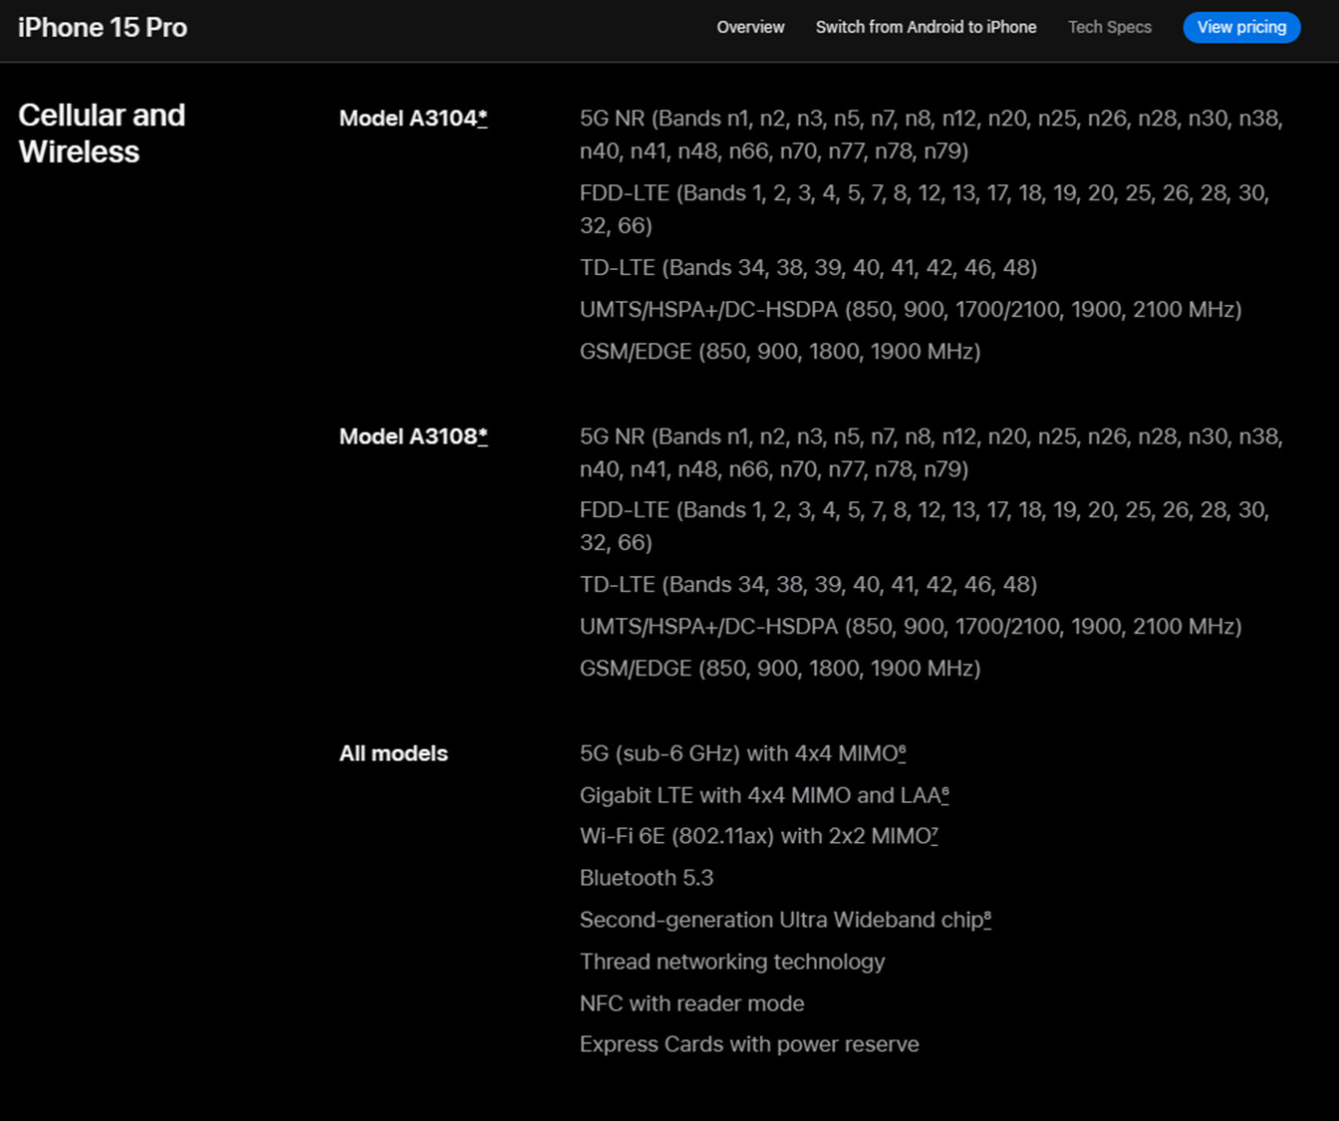Screen dimensions: 1339x1121
Task: Click GSM/EDGE text under Model A3108
Action: pos(780,668)
